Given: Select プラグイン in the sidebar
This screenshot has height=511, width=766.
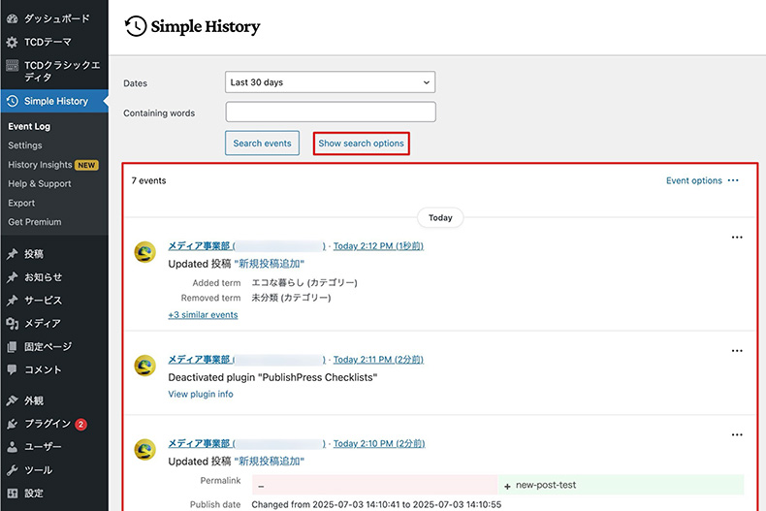Looking at the screenshot, I should tap(48, 424).
